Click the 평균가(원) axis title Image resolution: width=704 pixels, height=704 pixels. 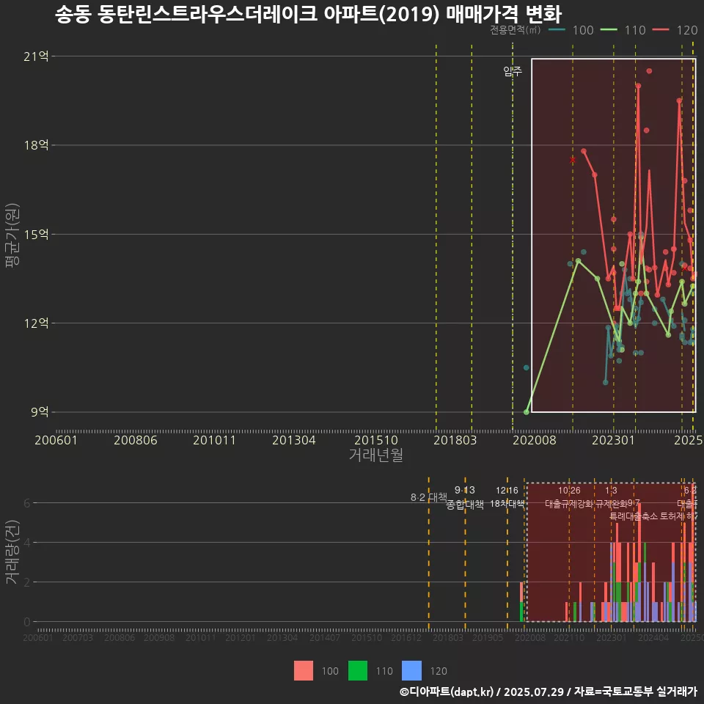12,235
